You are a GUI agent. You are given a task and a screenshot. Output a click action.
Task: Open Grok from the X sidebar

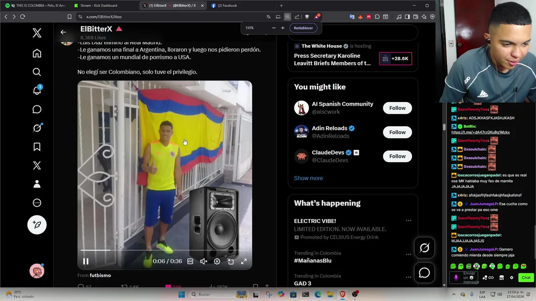click(x=37, y=128)
